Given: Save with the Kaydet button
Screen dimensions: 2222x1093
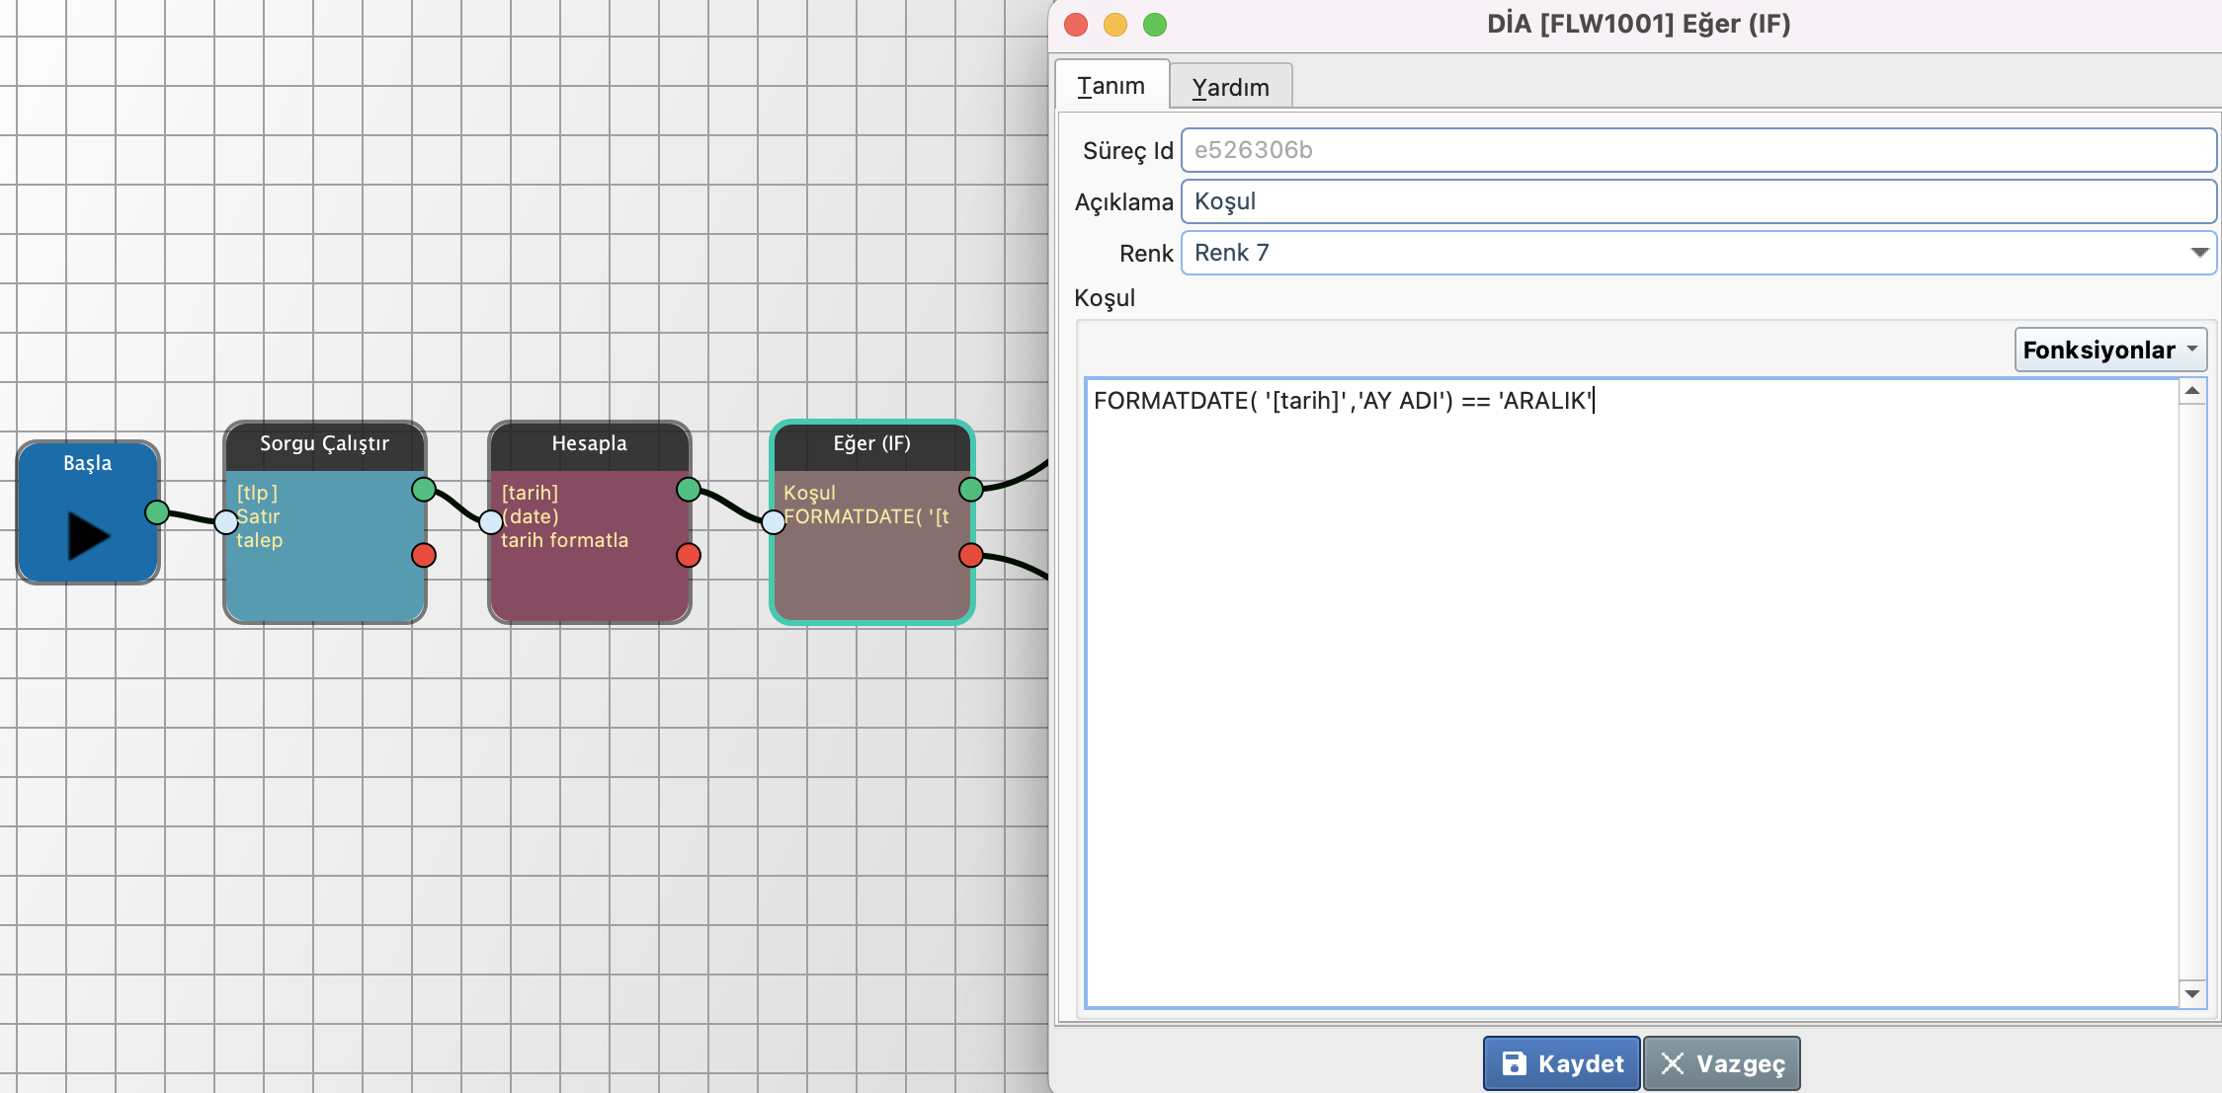Looking at the screenshot, I should [1561, 1063].
